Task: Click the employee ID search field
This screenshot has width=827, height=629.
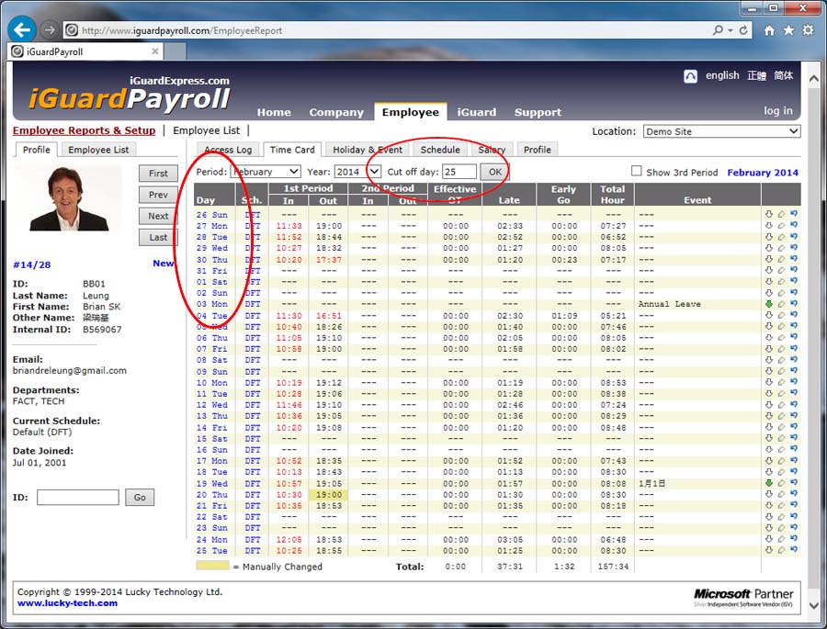Action: pos(77,497)
